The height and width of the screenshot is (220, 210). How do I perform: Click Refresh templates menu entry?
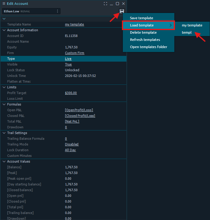point(145,40)
